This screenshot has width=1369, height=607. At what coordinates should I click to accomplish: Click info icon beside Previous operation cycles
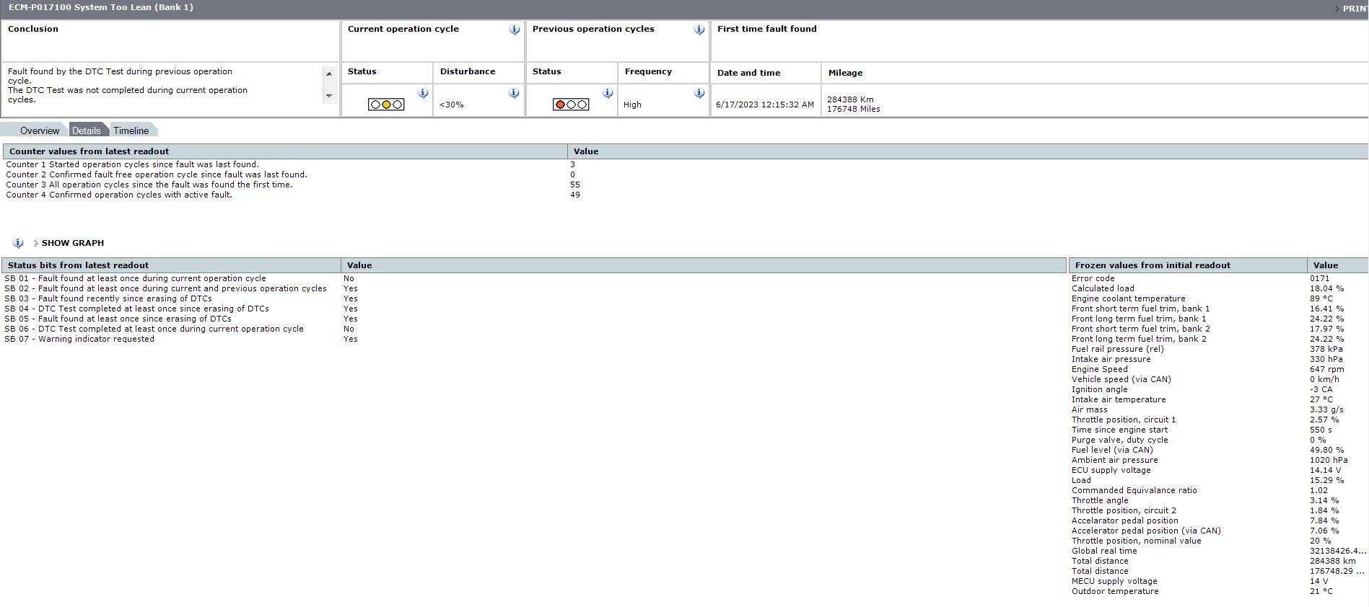tap(699, 30)
